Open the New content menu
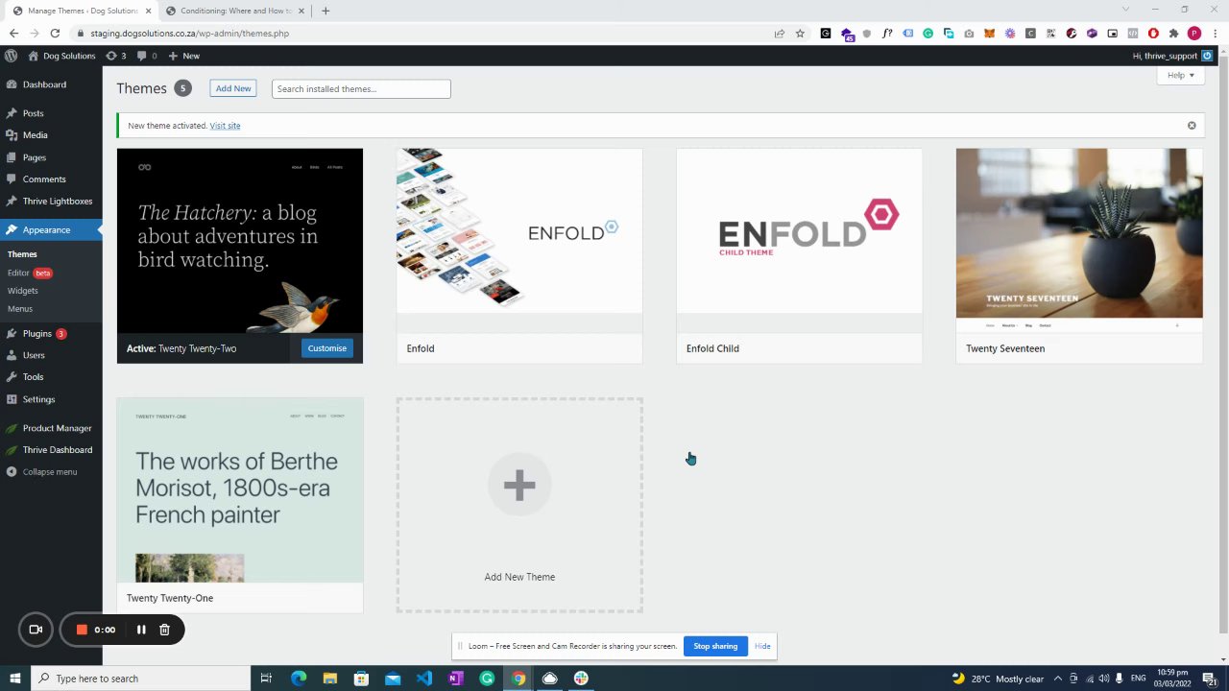This screenshot has width=1229, height=691. [184, 56]
